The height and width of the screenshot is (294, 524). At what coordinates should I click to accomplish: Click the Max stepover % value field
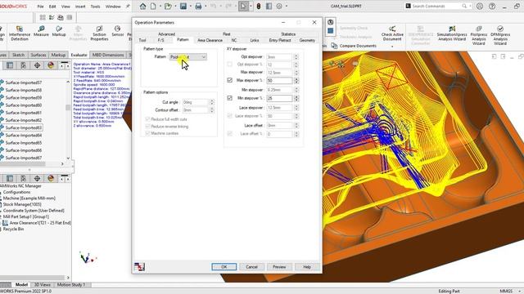279,80
